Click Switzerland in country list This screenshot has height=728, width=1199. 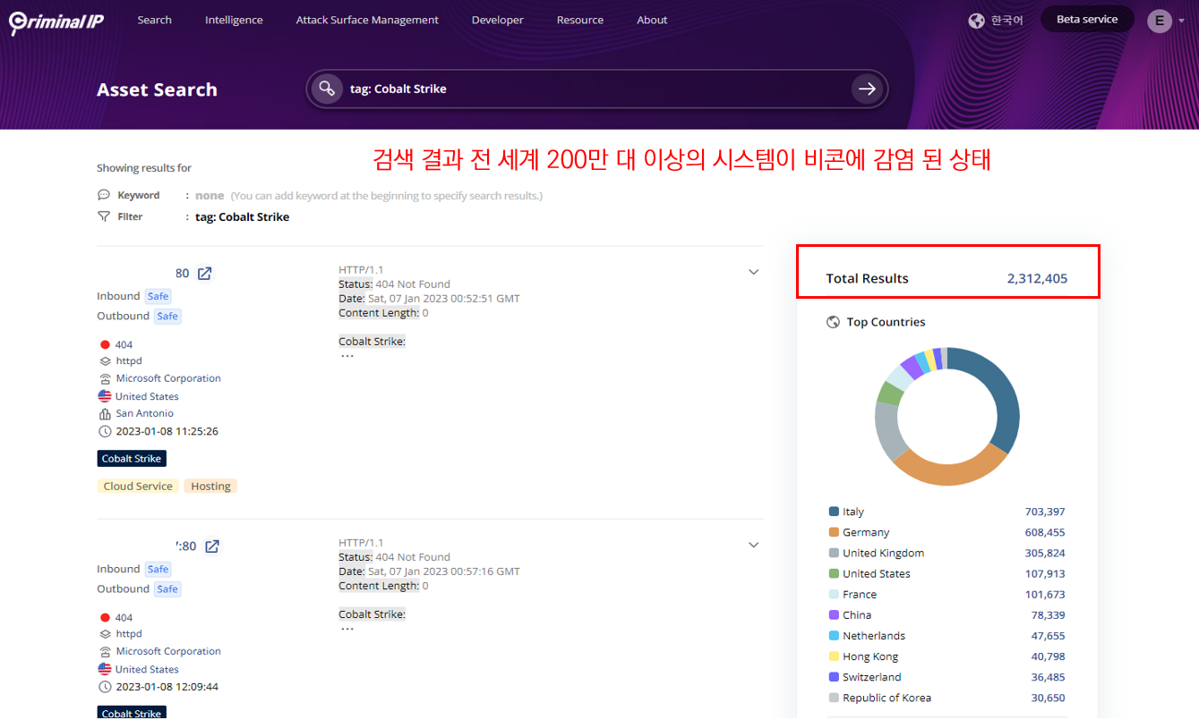click(x=872, y=677)
